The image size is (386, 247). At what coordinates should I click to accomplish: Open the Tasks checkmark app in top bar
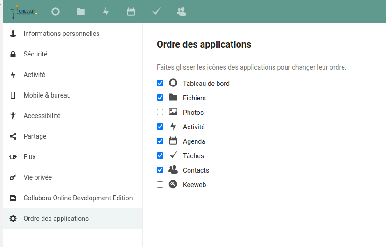click(156, 12)
